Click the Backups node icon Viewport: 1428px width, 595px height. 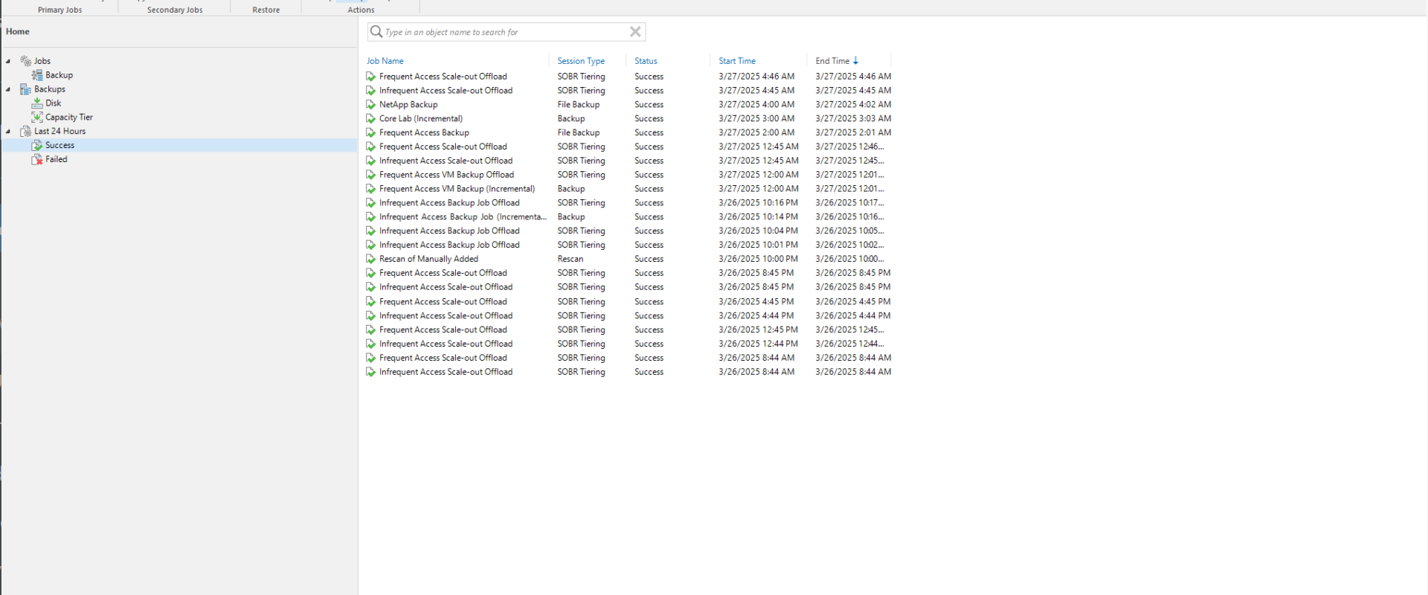tap(25, 89)
